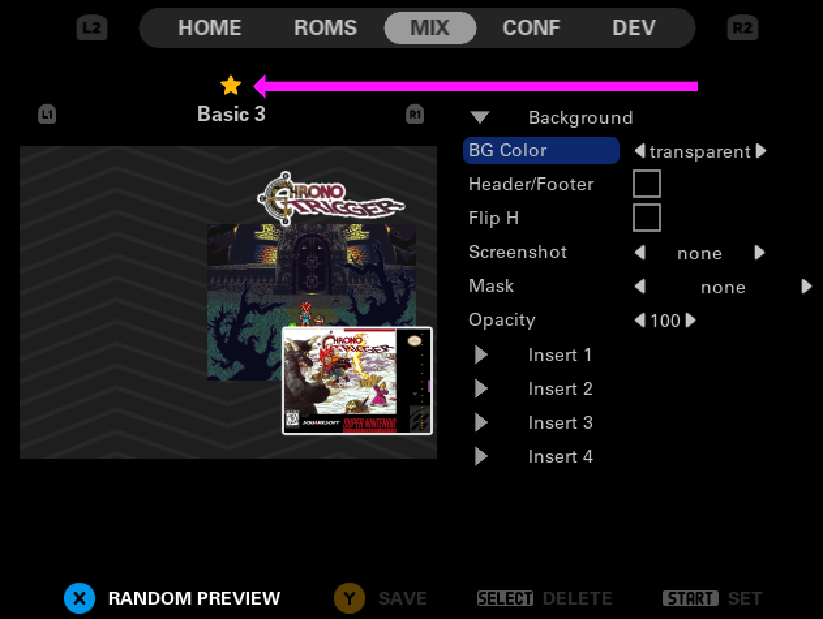Enable the Header/Footer checkbox
The image size is (823, 619).
(x=647, y=184)
